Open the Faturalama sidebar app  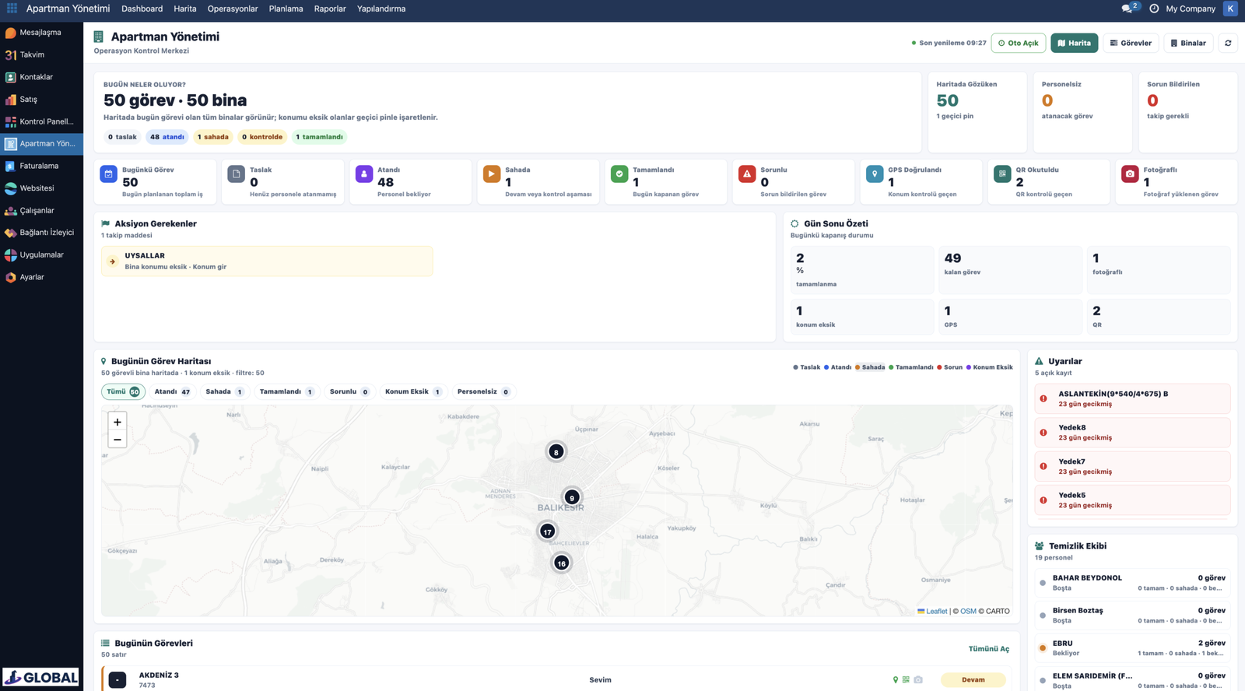coord(41,166)
